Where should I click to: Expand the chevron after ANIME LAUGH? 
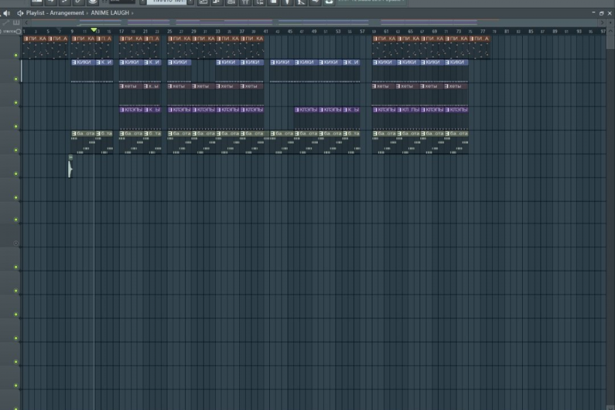pyautogui.click(x=133, y=13)
